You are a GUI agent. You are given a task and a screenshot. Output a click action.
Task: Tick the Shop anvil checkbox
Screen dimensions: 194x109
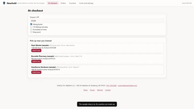31,32
